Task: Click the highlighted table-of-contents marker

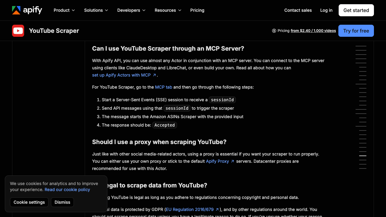Action: (x=363, y=156)
